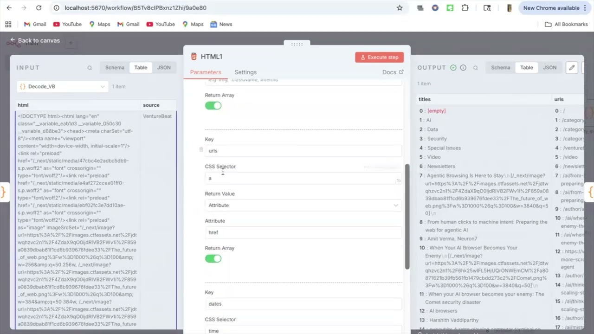594x334 pixels.
Task: Open the Return Value Attribute dropdown
Action: click(303, 206)
